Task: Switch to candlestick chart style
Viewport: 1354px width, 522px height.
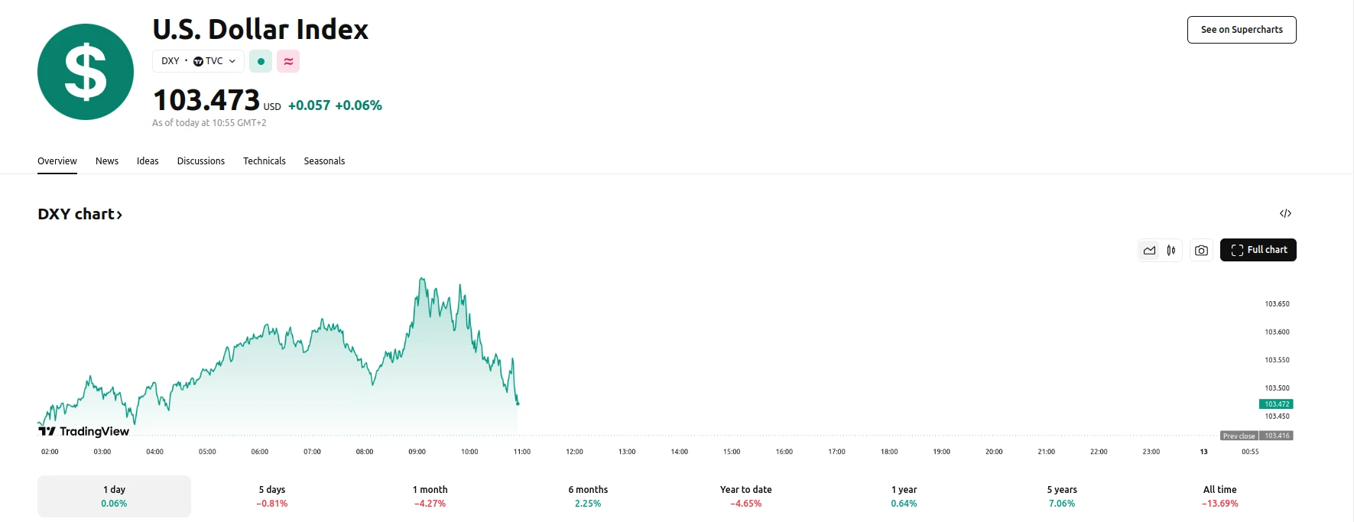Action: pyautogui.click(x=1170, y=250)
